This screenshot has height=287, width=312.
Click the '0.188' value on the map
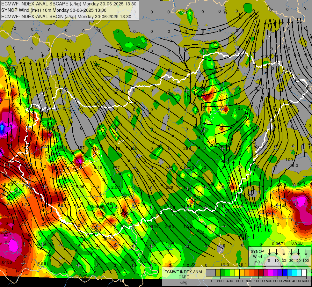(x=169, y=207)
